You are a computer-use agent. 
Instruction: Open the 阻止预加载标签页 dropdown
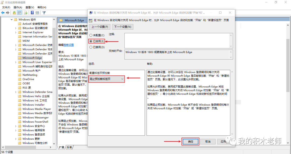(106, 79)
